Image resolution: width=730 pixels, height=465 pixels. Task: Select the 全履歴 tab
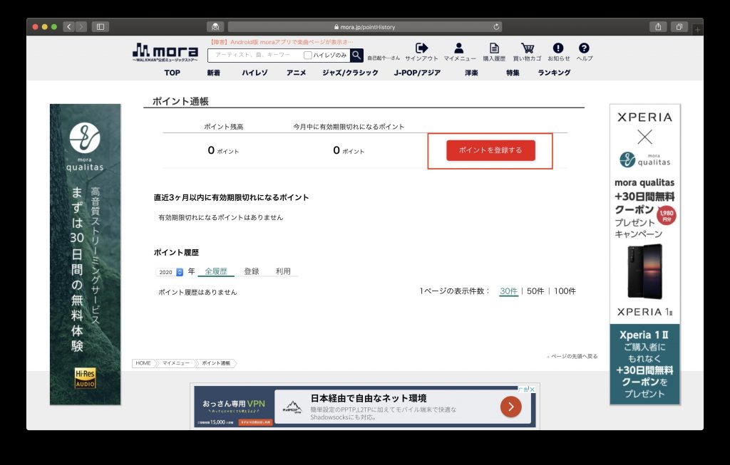(x=216, y=271)
